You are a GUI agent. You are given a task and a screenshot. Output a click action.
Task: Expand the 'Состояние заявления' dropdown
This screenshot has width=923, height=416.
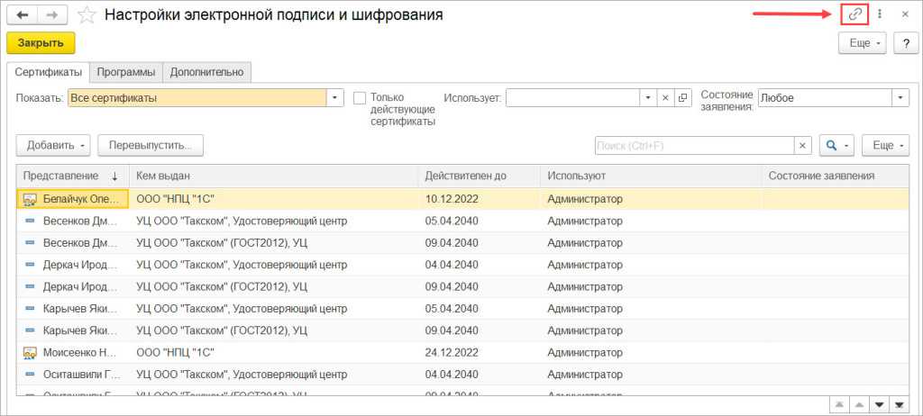point(900,98)
